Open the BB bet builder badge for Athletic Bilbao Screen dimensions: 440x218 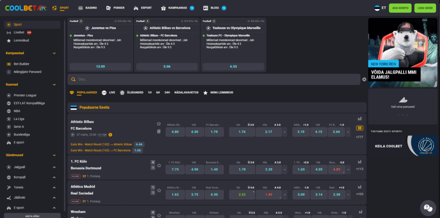pyautogui.click(x=360, y=128)
